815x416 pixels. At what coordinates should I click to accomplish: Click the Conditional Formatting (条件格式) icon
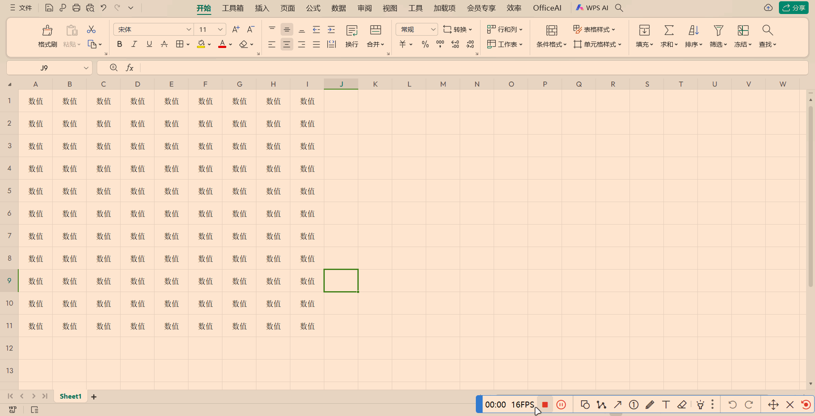click(x=551, y=31)
